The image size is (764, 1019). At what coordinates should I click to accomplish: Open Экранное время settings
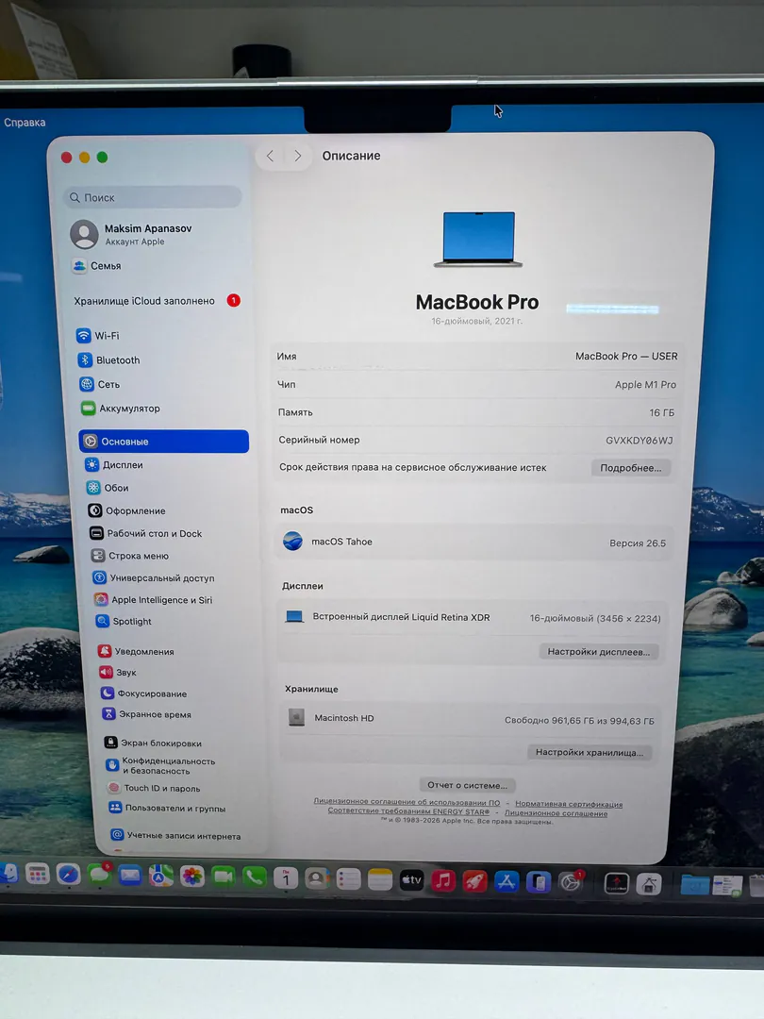point(147,714)
